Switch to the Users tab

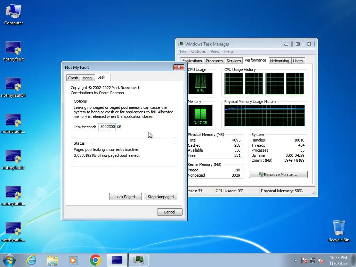point(298,61)
